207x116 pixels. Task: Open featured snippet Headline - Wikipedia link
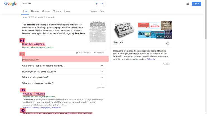pyautogui.click(x=33, y=44)
